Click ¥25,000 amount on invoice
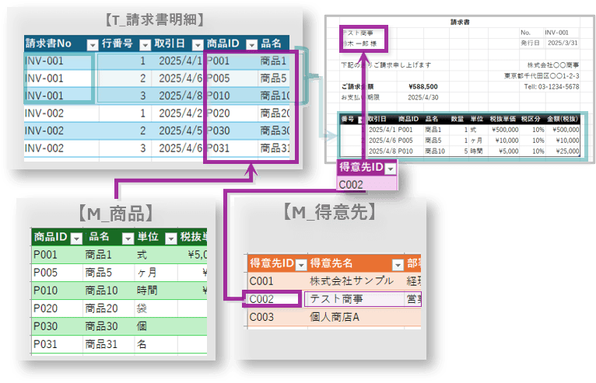 (x=567, y=151)
